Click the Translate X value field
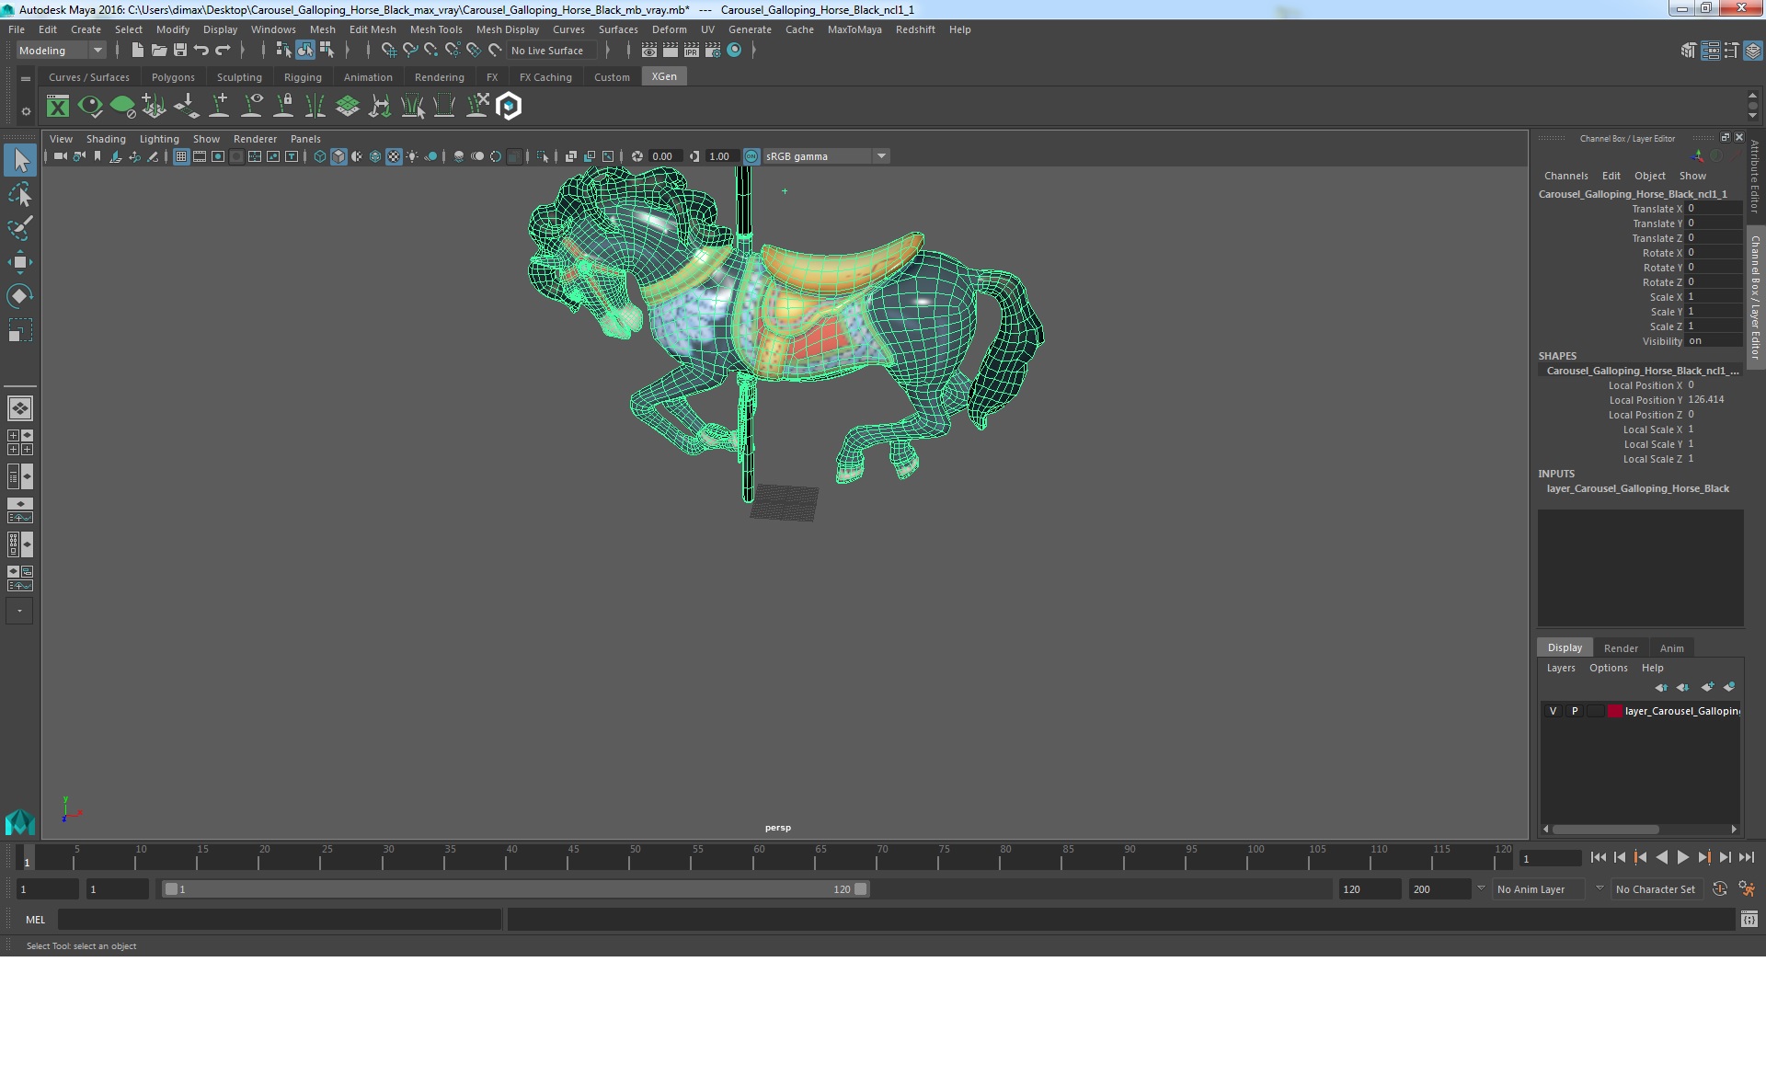The width and height of the screenshot is (1766, 1065). click(x=1713, y=209)
